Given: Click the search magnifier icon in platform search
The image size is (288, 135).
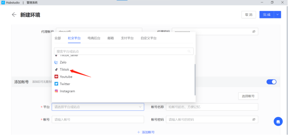Looking at the screenshot, I should tap(189, 51).
